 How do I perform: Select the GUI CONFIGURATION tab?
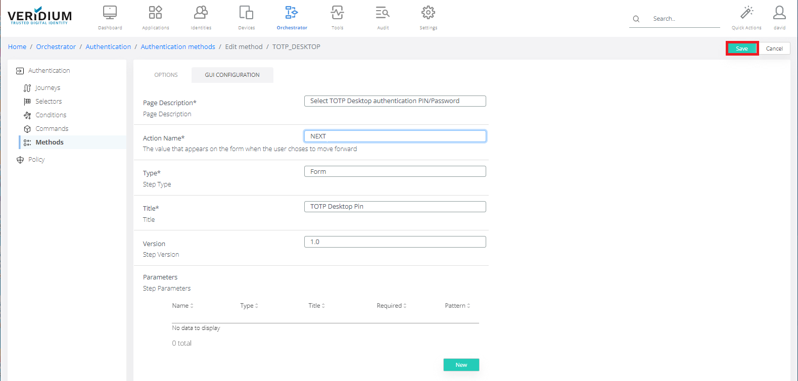232,75
